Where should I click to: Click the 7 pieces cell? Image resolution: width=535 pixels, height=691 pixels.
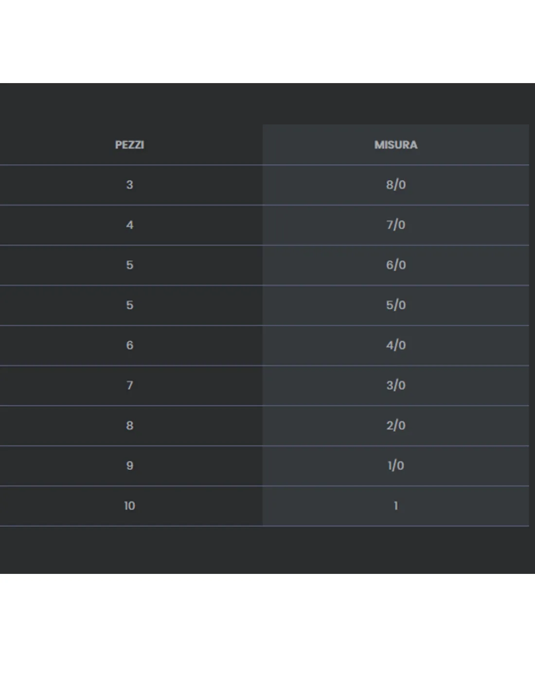129,385
